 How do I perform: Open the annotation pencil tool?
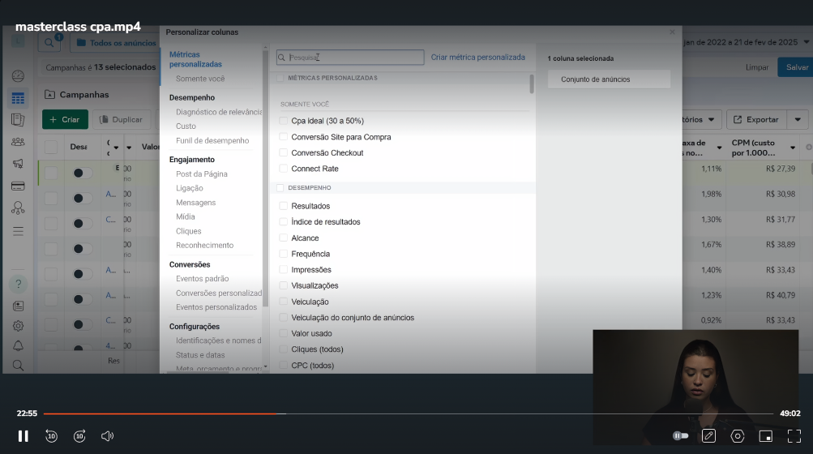click(x=708, y=436)
